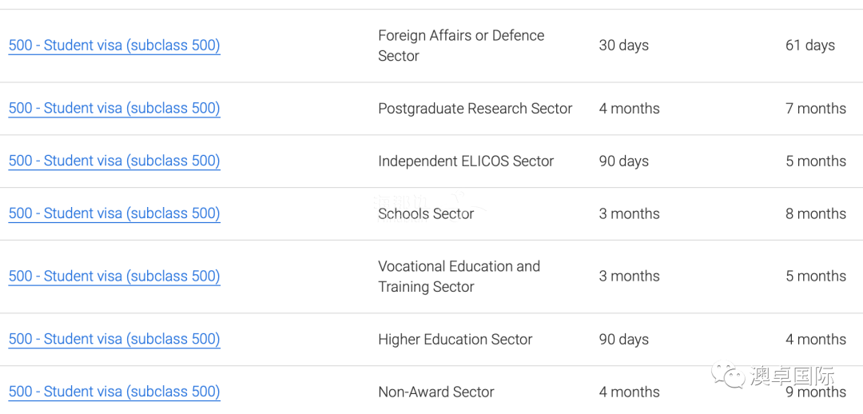Image resolution: width=863 pixels, height=414 pixels.
Task: Open Student visa link in Schools Sector row
Action: 114,213
